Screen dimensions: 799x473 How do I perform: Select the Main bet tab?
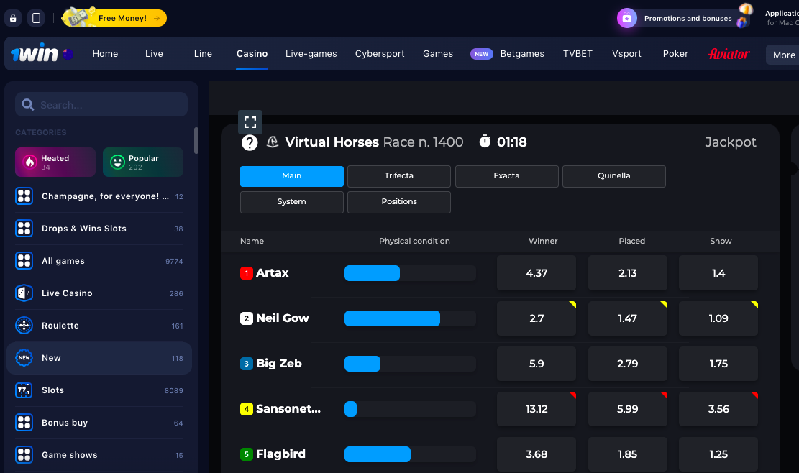[292, 176]
